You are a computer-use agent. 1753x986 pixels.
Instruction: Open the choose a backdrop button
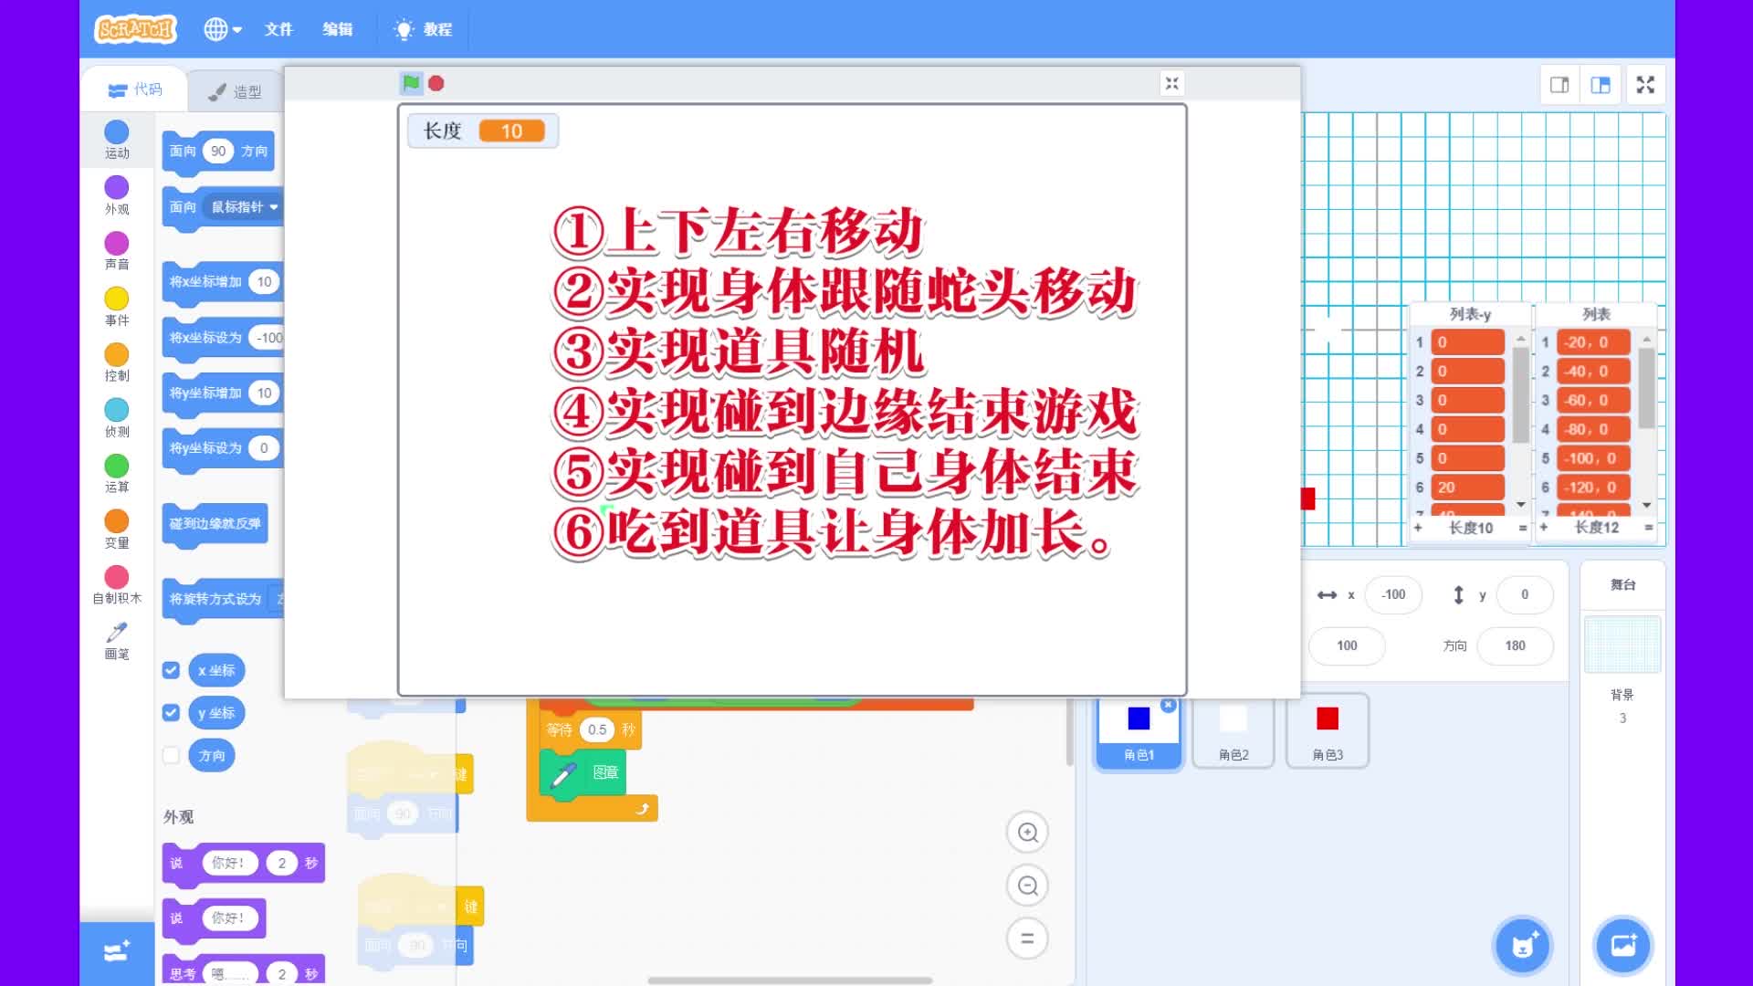click(x=1622, y=946)
